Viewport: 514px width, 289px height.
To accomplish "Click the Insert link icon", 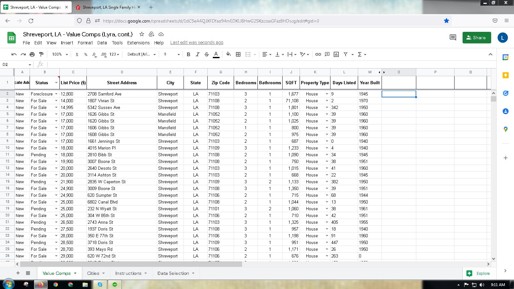I will [318, 54].
